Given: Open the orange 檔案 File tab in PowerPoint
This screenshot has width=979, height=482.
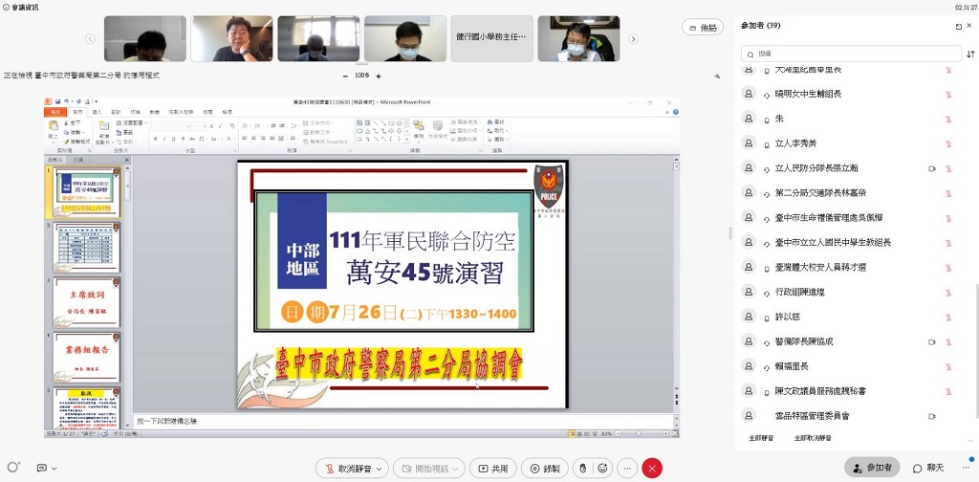Looking at the screenshot, I should 54,113.
